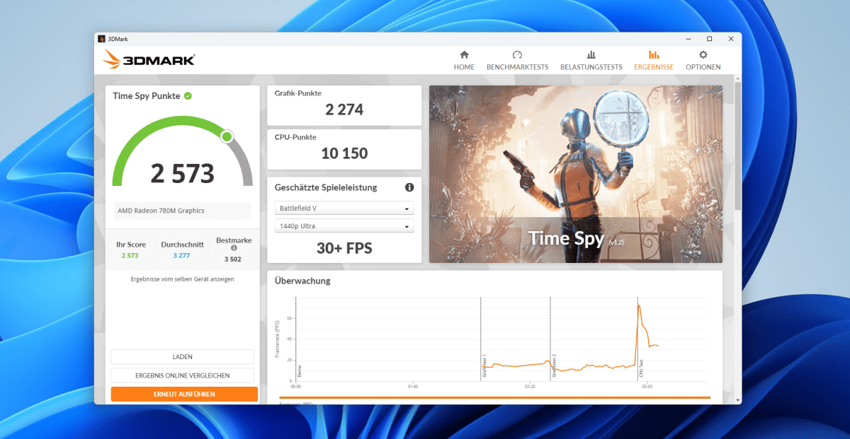Expand the Battlefield V dropdown arrow
The height and width of the screenshot is (439, 850).
(x=408, y=208)
